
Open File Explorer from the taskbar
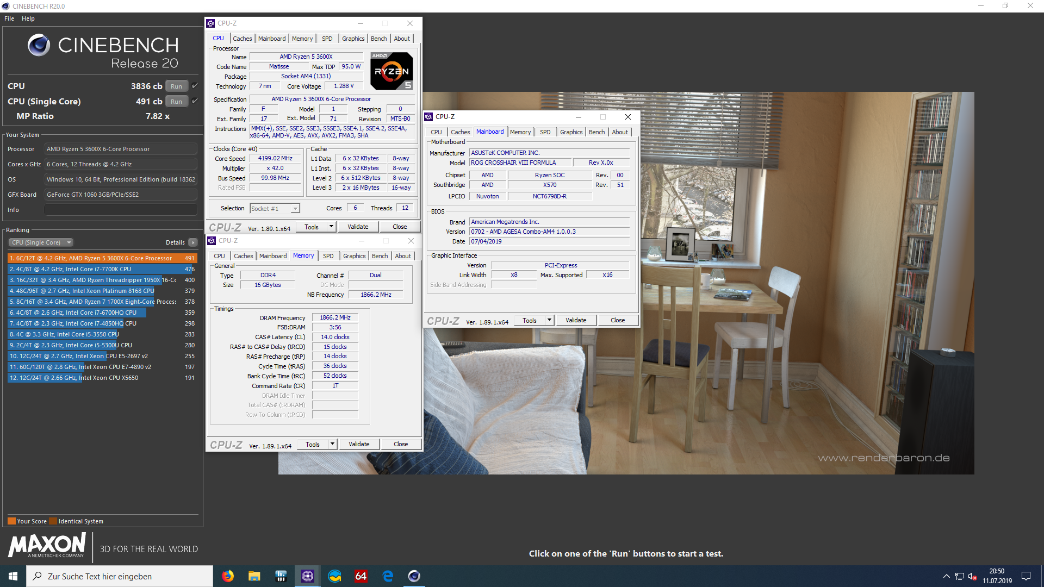tap(254, 576)
